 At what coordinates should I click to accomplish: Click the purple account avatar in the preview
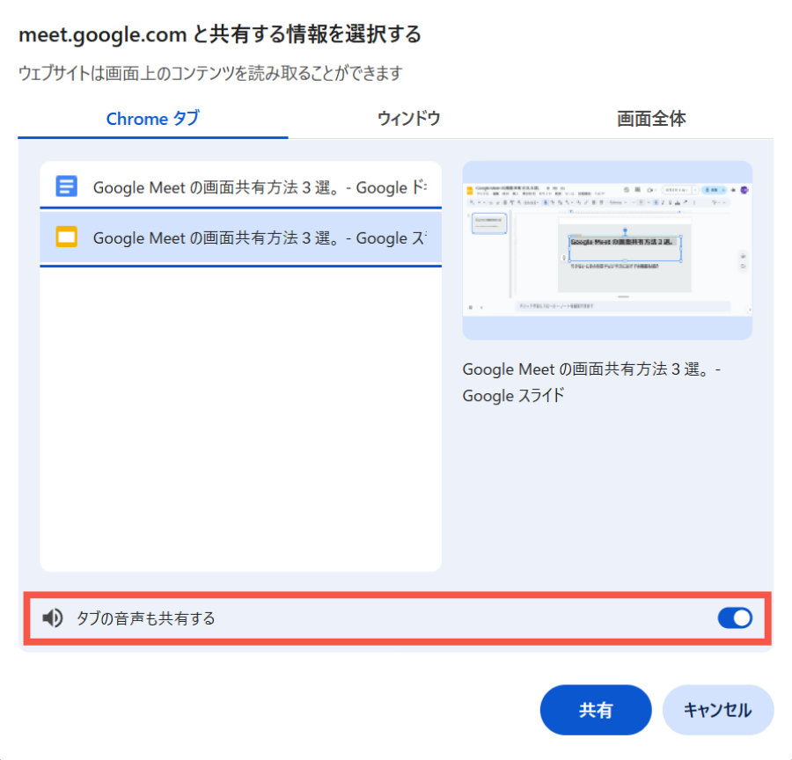click(744, 189)
